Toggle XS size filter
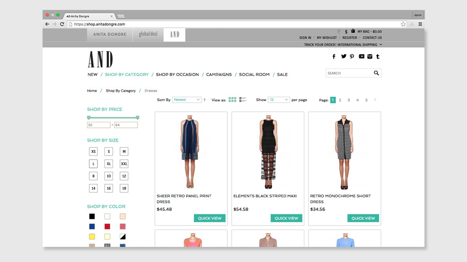Viewport: 467px width, 262px height. click(93, 152)
